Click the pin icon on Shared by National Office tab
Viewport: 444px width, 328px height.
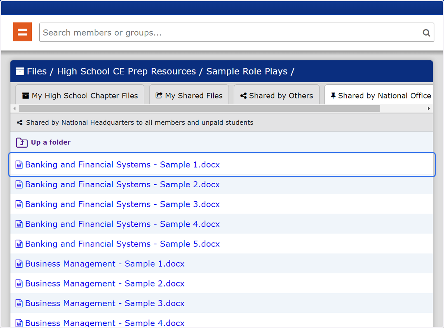point(333,96)
